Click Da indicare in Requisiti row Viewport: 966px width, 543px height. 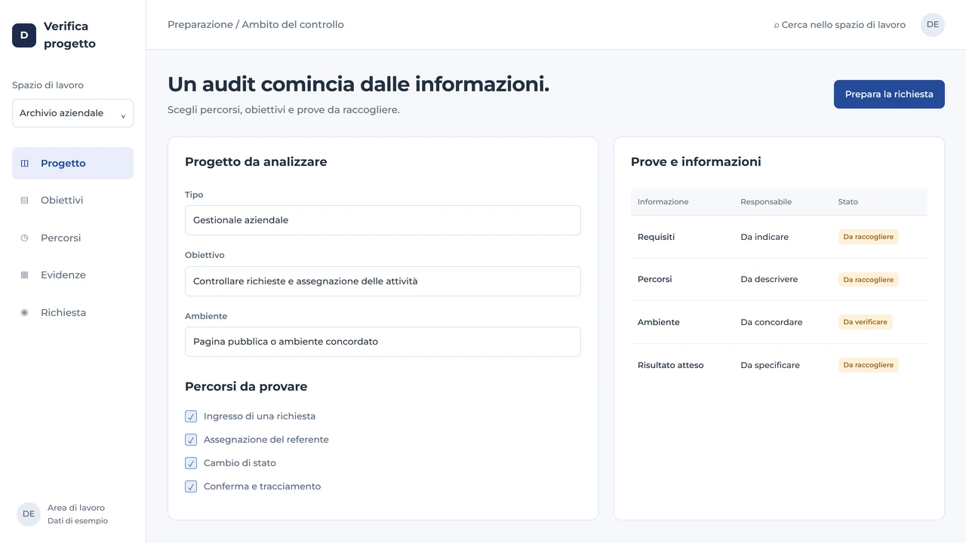pos(764,237)
